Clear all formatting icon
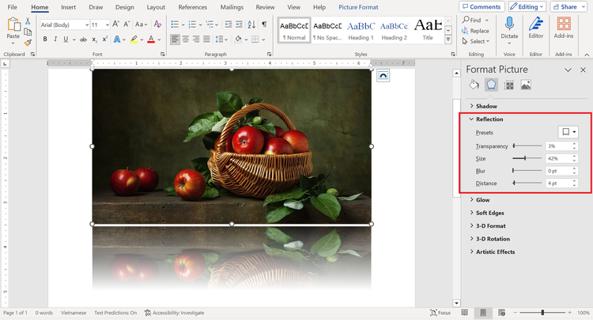This screenshot has width=593, height=329. pyautogui.click(x=157, y=25)
